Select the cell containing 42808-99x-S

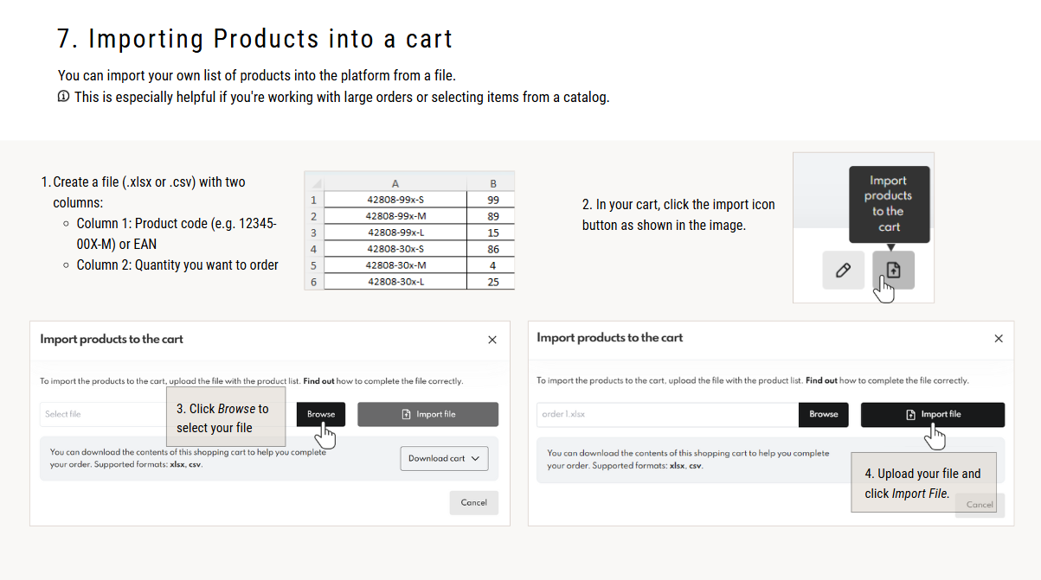point(395,200)
